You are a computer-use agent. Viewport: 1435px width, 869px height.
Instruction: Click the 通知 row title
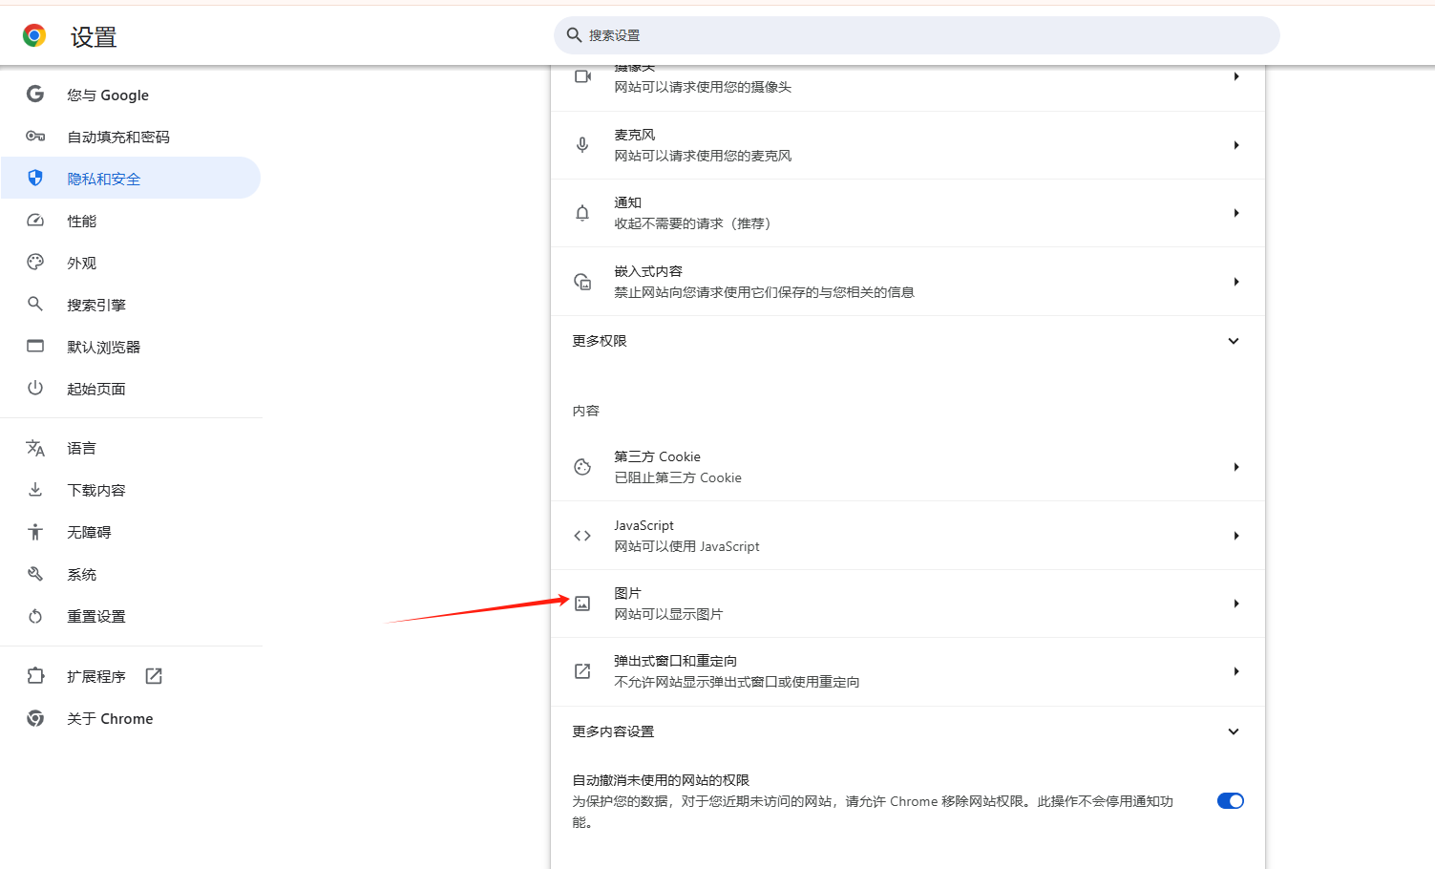coord(627,202)
